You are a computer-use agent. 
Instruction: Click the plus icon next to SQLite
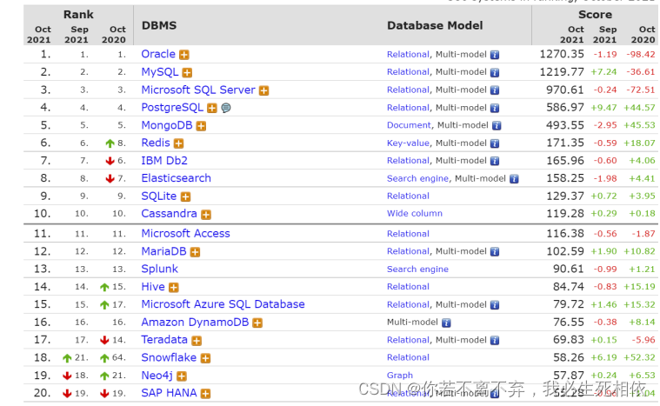tap(185, 196)
